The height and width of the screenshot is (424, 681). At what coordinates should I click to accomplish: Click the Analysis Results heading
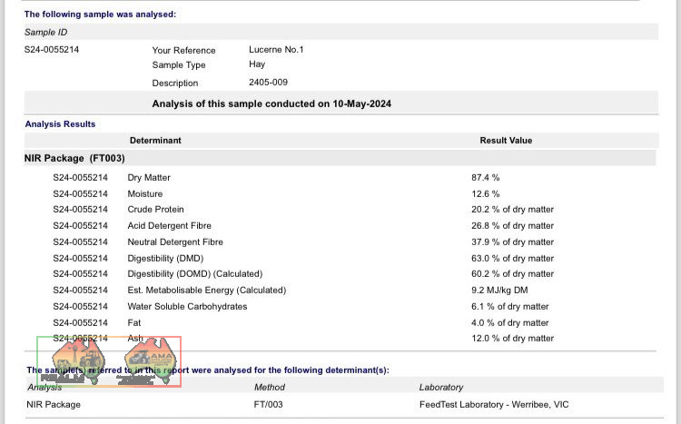60,124
